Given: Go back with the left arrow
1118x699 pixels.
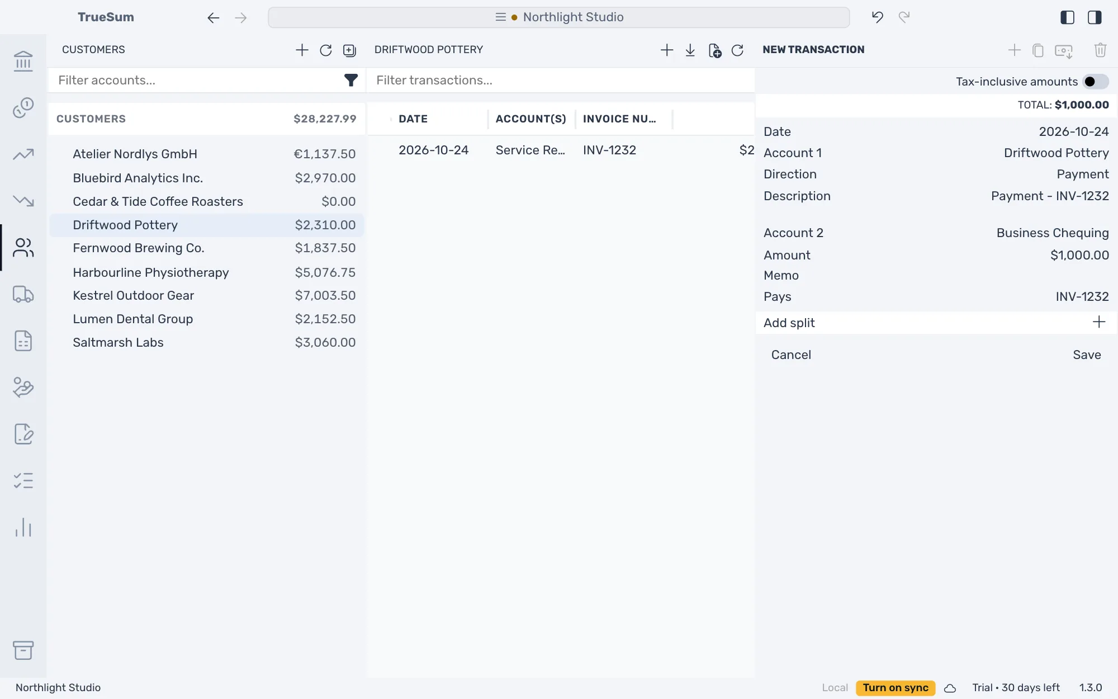Looking at the screenshot, I should (x=213, y=17).
